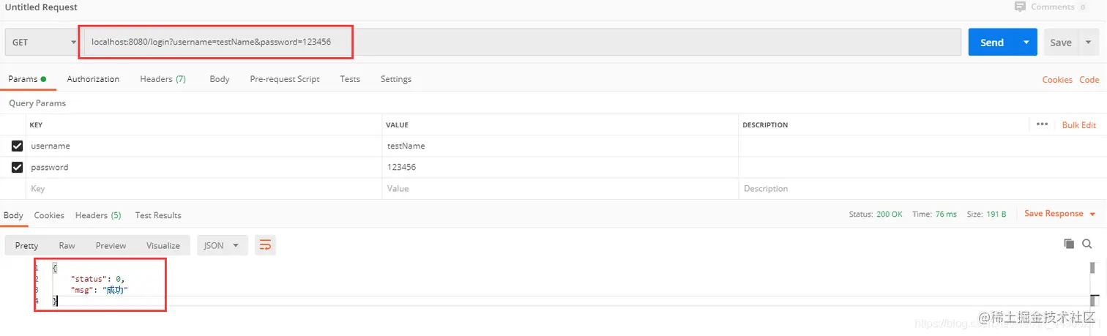
Task: Expand the Save button dropdown arrow
Action: [x=1088, y=42]
